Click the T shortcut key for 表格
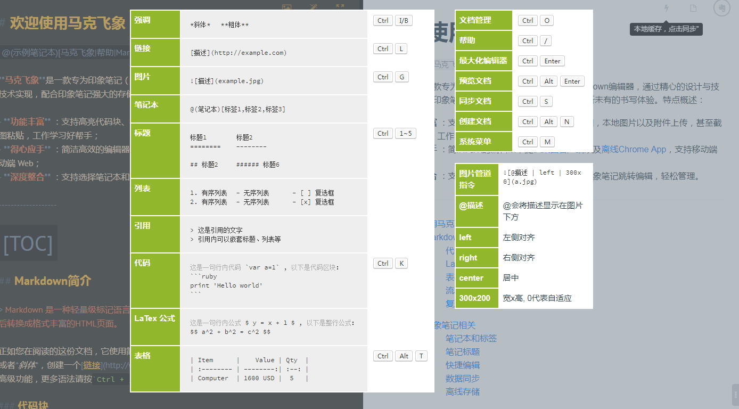The height and width of the screenshot is (409, 739). 421,356
